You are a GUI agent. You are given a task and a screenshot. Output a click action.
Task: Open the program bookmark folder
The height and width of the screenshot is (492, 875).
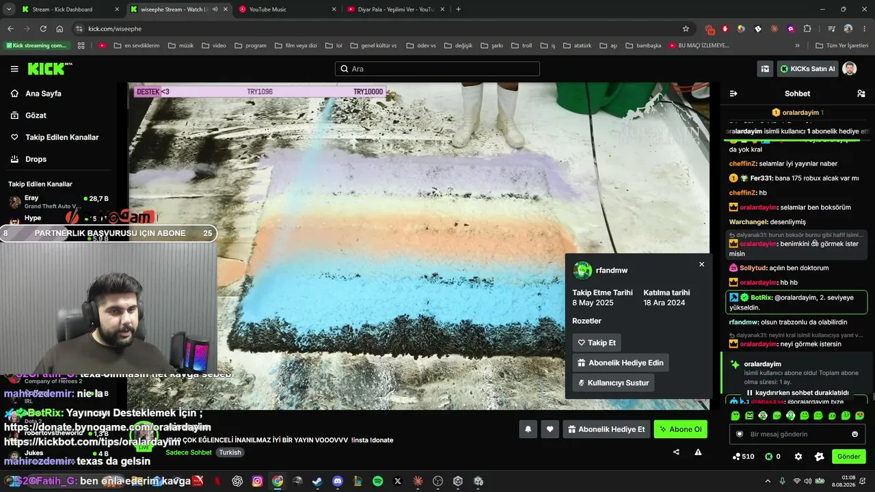pyautogui.click(x=250, y=46)
